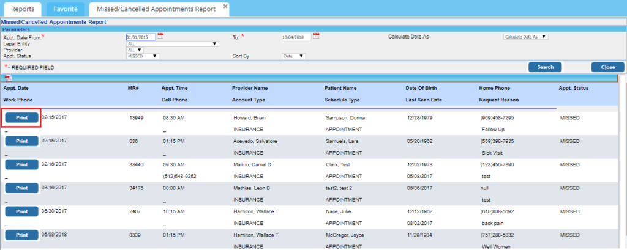
Task: Click the MR# column header
Action: pyautogui.click(x=134, y=88)
